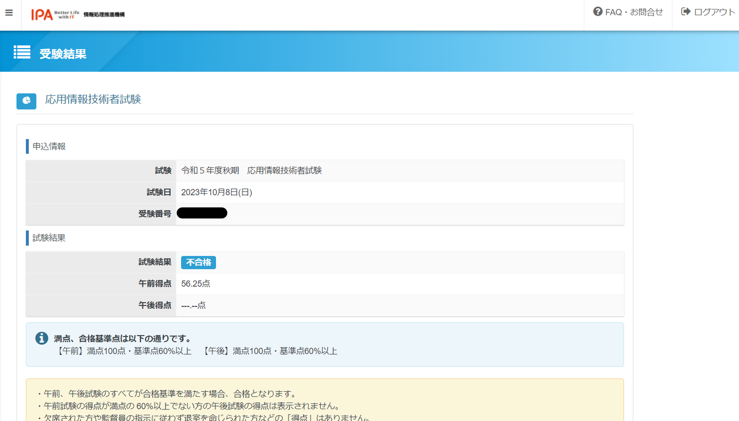Image resolution: width=739 pixels, height=421 pixels.
Task: Click the 申込情報 section heading
Action: tap(49, 147)
